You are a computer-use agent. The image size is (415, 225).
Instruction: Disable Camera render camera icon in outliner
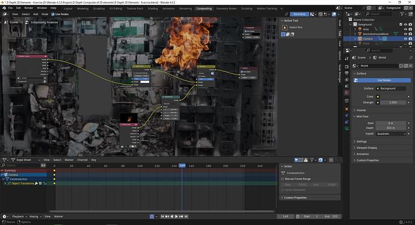coord(410,38)
